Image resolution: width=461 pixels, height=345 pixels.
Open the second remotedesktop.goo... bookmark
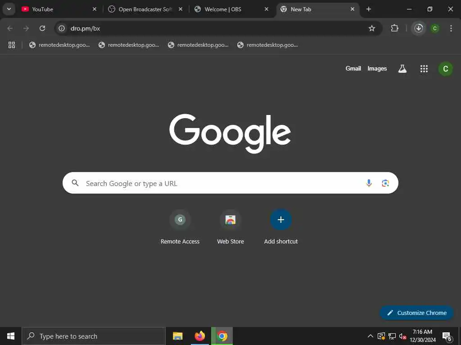(129, 45)
